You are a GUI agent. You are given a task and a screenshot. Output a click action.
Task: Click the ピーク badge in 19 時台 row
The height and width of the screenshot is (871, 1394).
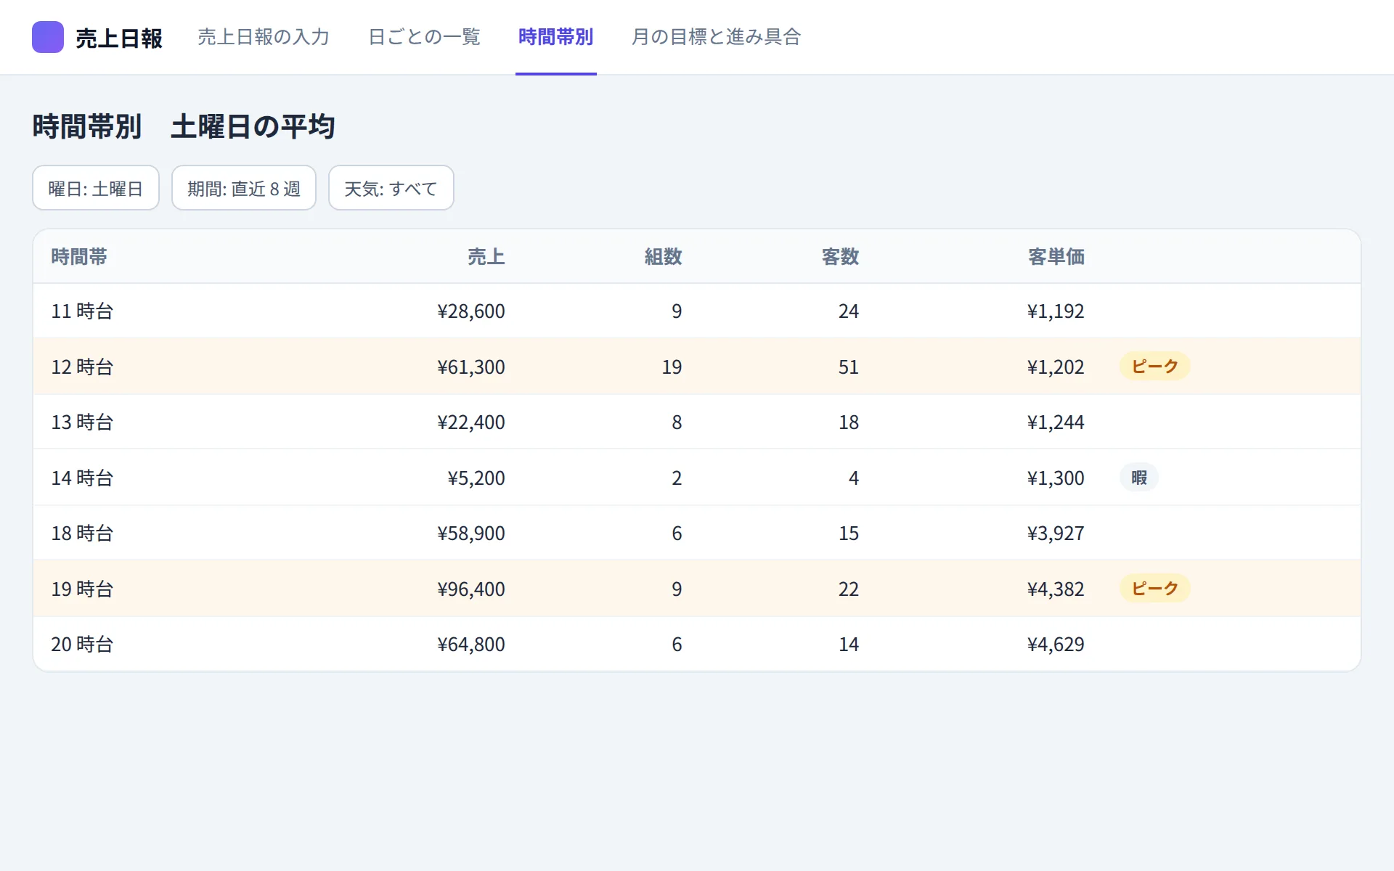pos(1154,589)
